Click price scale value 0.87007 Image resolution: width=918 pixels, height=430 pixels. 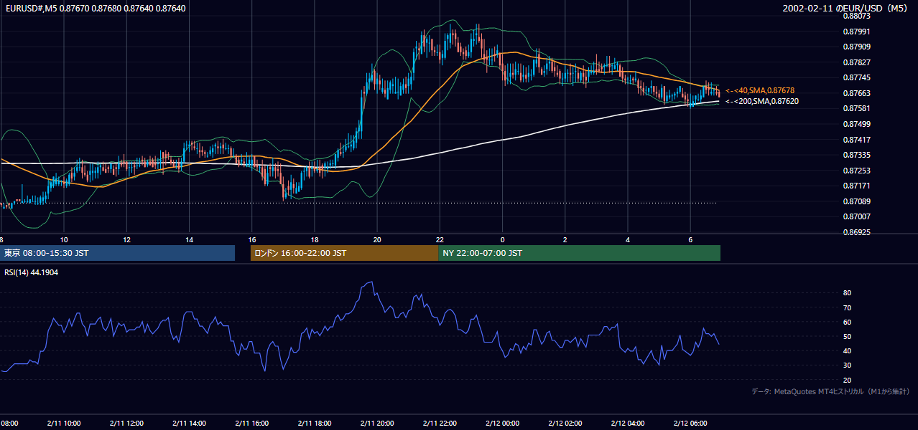tap(856, 216)
